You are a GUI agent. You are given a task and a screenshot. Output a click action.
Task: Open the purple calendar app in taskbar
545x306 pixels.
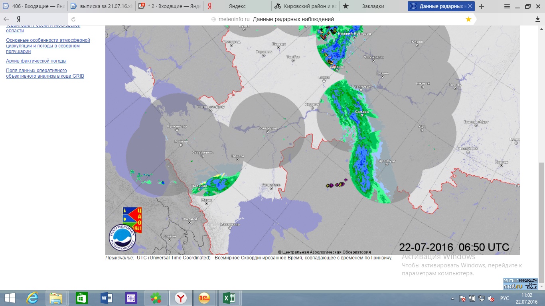tap(131, 298)
